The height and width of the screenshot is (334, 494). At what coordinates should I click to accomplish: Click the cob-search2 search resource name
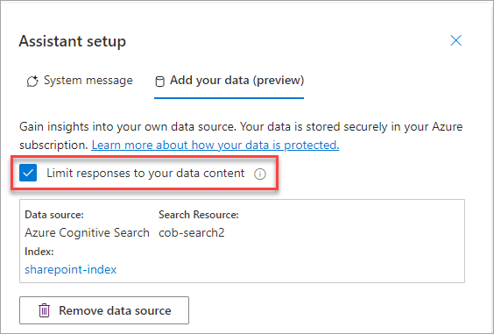192,233
